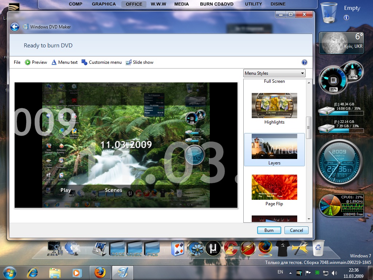Open the globe network icon in the dock
373x280 pixels.
[x=72, y=248]
